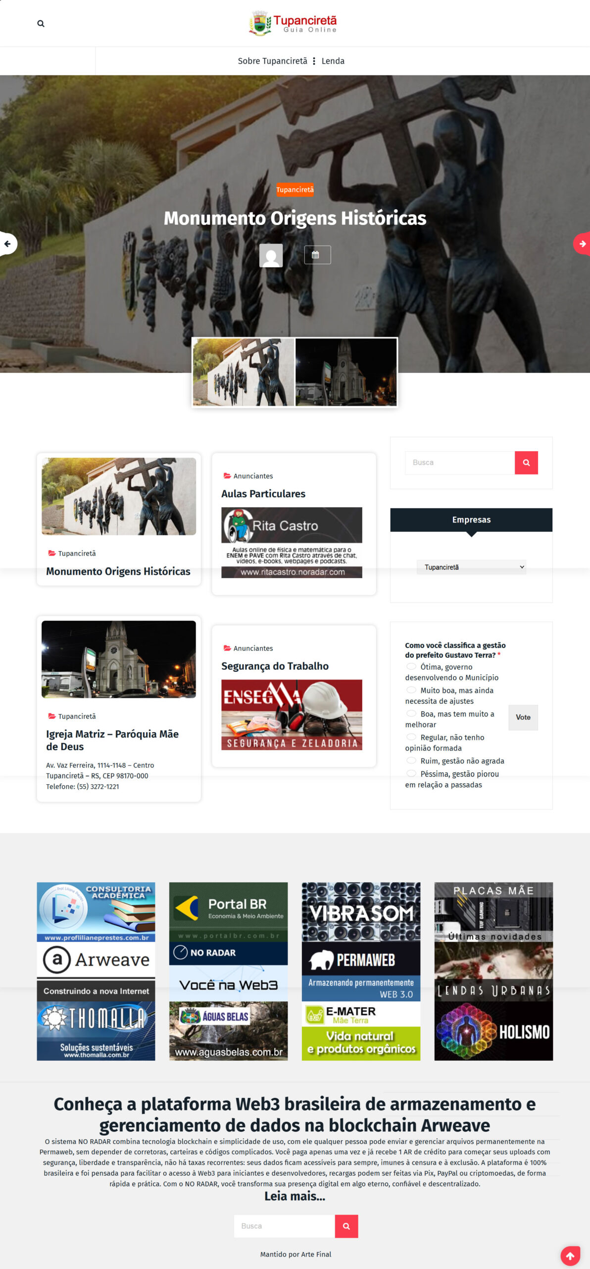Click the next slide red arrow
The width and height of the screenshot is (590, 1269).
[582, 243]
